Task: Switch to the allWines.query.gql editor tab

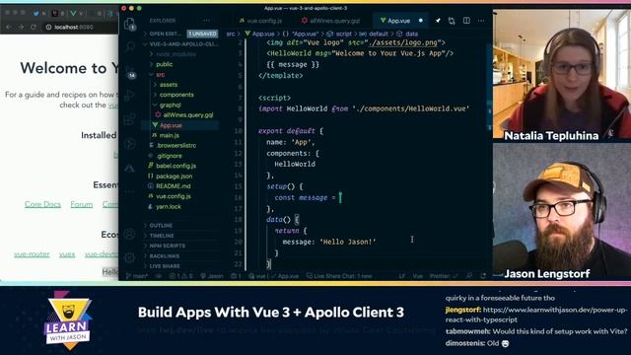Action: pos(331,21)
